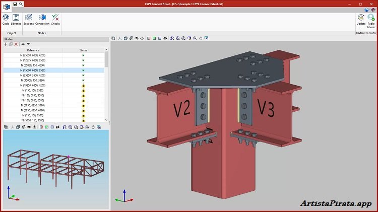Select the pan hand tool in main 3D view toolbar

tap(200, 38)
